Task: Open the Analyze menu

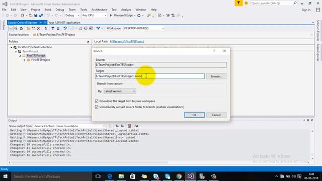Action: pos(126,10)
